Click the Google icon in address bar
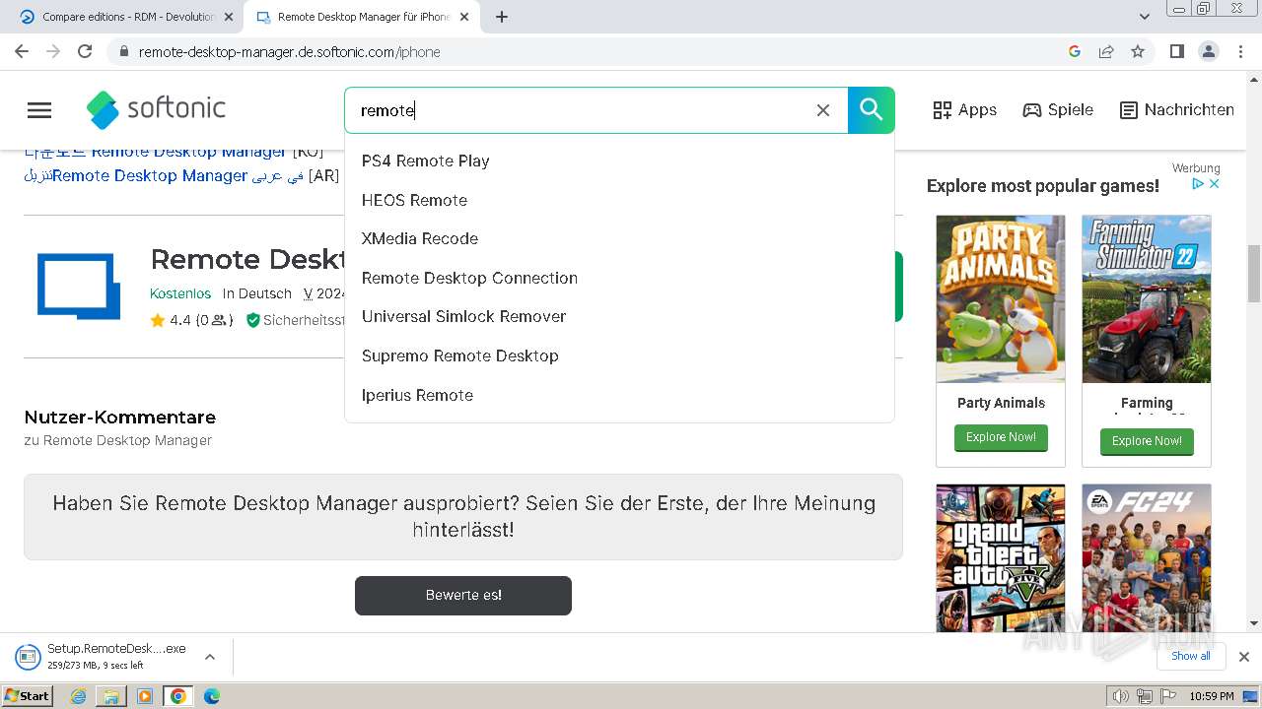This screenshot has height=709, width=1262. click(1075, 51)
